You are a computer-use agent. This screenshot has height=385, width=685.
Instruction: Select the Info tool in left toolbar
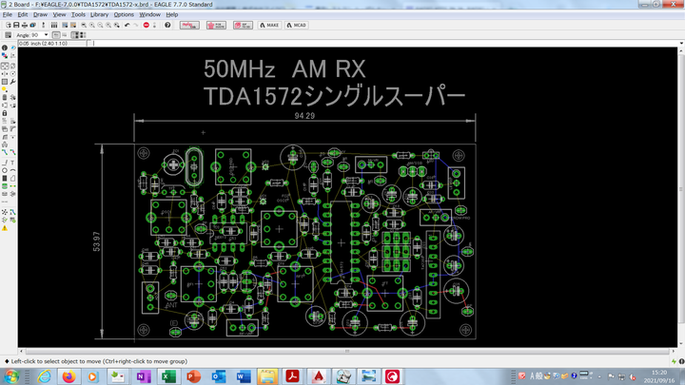point(5,48)
